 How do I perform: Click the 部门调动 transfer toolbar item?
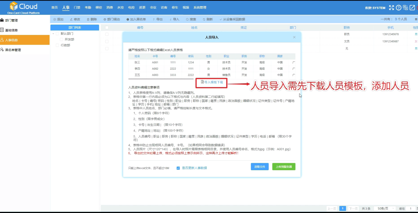(112, 19)
